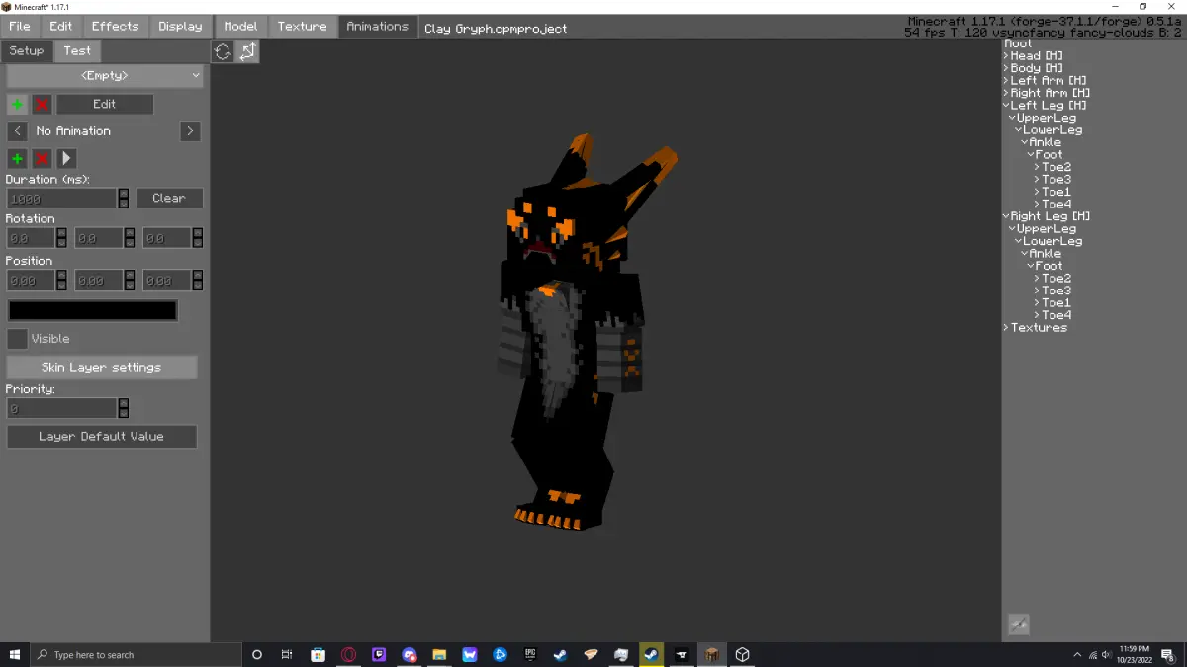Toggle the Visible checkbox
The image size is (1187, 667).
pos(17,339)
